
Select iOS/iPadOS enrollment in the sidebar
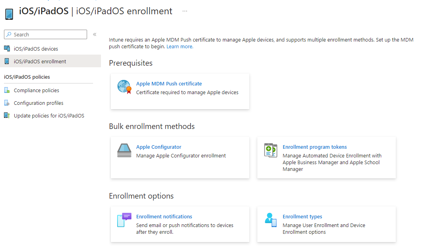pyautogui.click(x=39, y=61)
